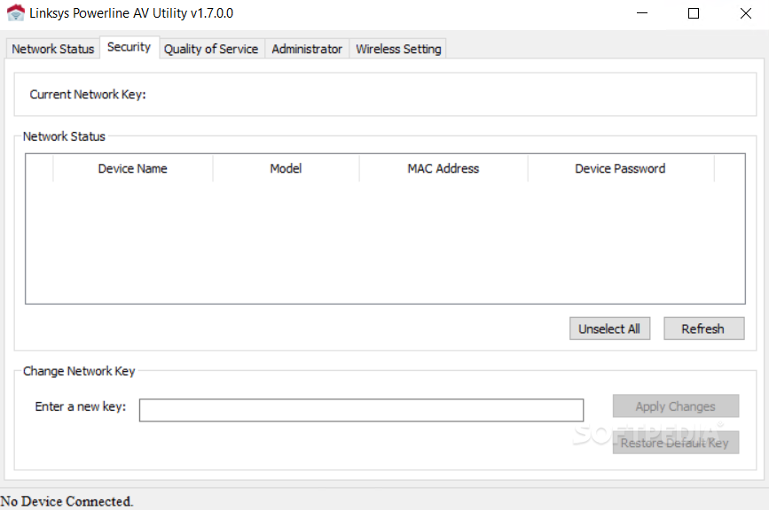This screenshot has height=510, width=769.
Task: Click the Change Network Key group title
Action: point(79,371)
